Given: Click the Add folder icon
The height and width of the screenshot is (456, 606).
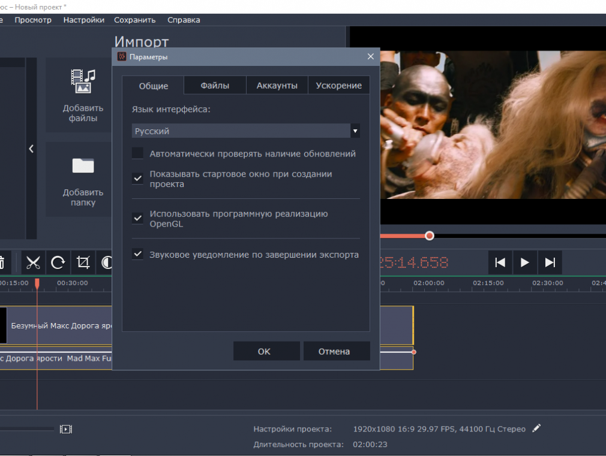Looking at the screenshot, I should [x=83, y=165].
